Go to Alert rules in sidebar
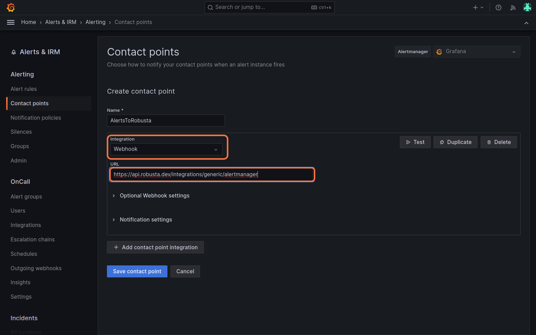 tap(24, 89)
